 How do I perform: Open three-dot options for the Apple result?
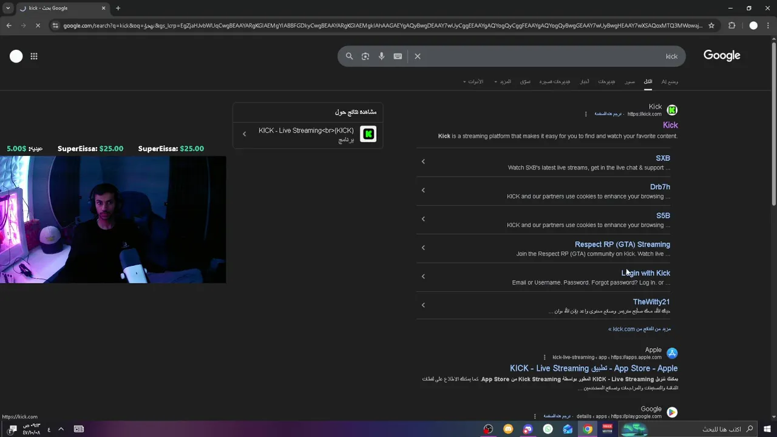545,357
